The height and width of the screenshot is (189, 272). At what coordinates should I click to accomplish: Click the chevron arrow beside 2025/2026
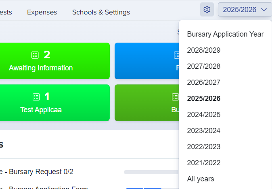[264, 10]
